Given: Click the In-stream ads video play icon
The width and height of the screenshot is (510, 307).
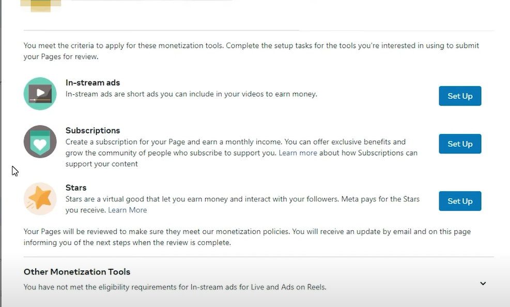Looking at the screenshot, I should 40,94.
